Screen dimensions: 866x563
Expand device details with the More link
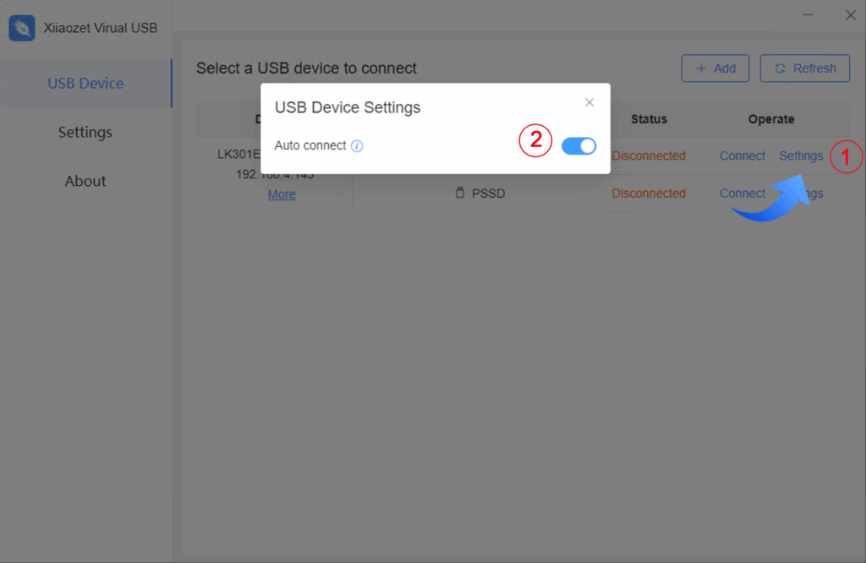[x=282, y=194]
